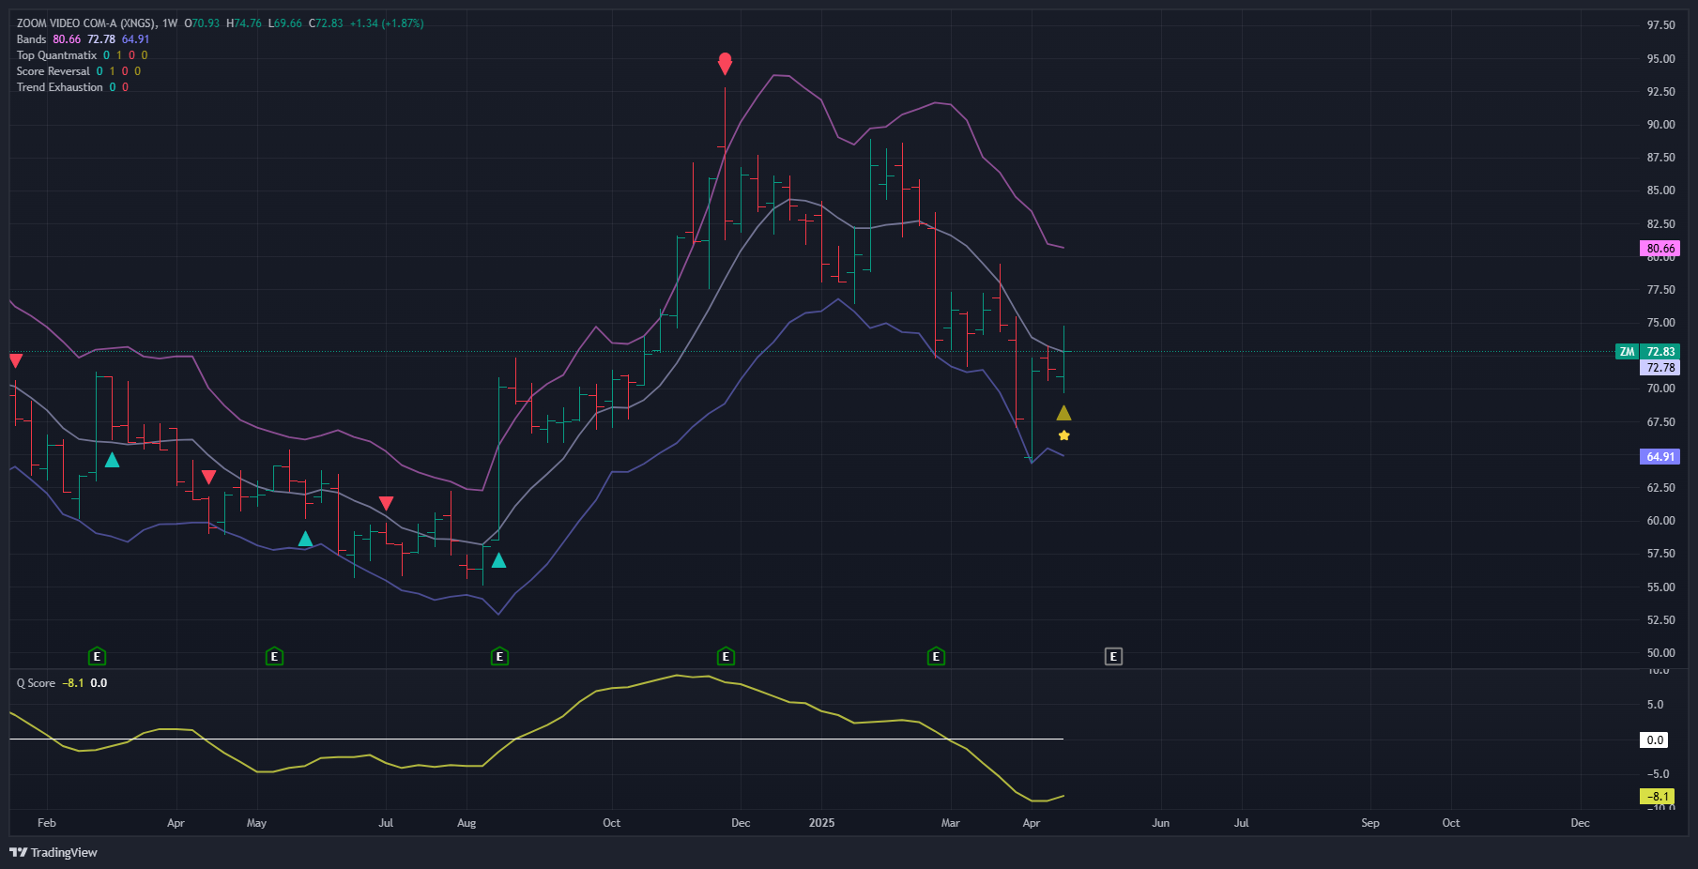Select red down arrow above July candles
The height and width of the screenshot is (869, 1698).
[x=386, y=504]
